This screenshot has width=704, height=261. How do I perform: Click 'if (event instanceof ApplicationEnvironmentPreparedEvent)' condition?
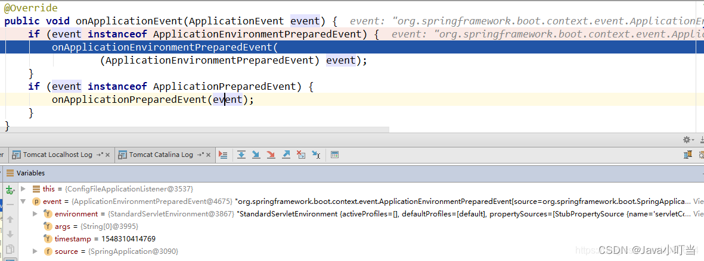click(204, 34)
